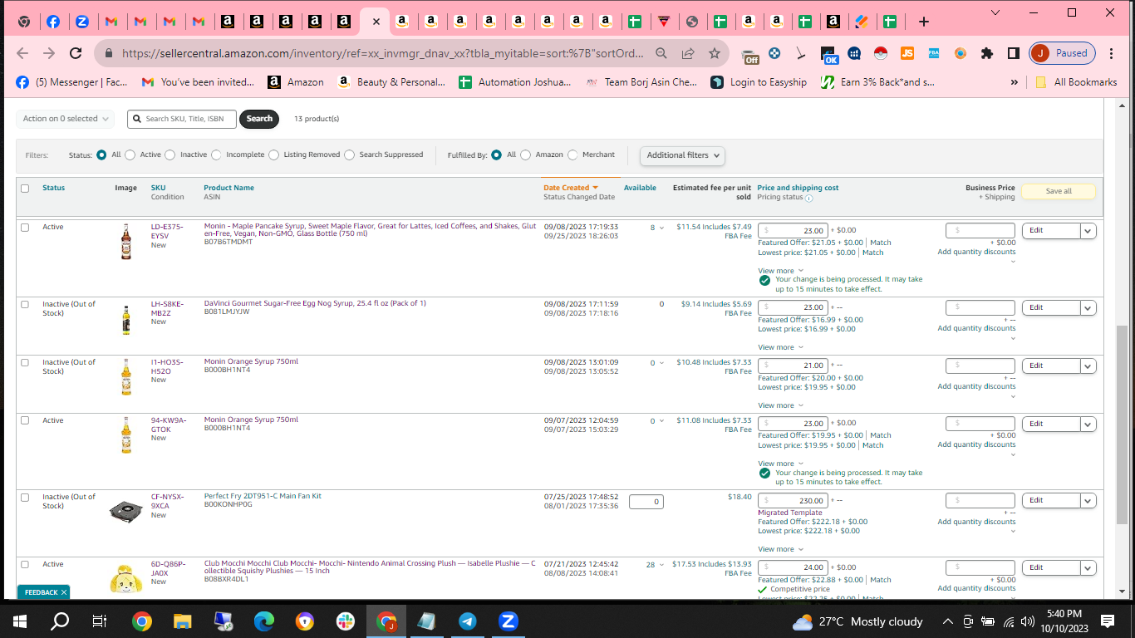
Task: Go back to the previous page
Action: point(22,53)
